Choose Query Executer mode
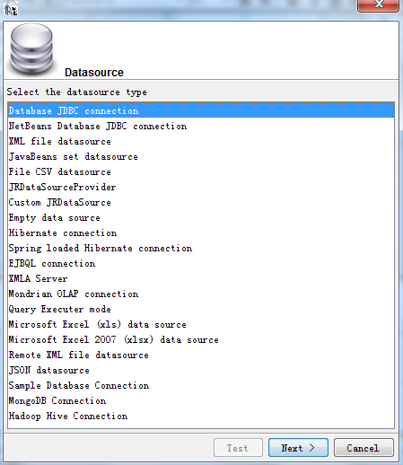 [201, 309]
